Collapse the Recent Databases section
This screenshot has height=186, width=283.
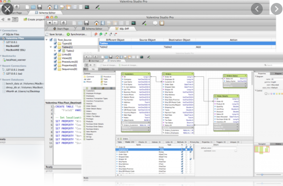click(x=1, y=80)
